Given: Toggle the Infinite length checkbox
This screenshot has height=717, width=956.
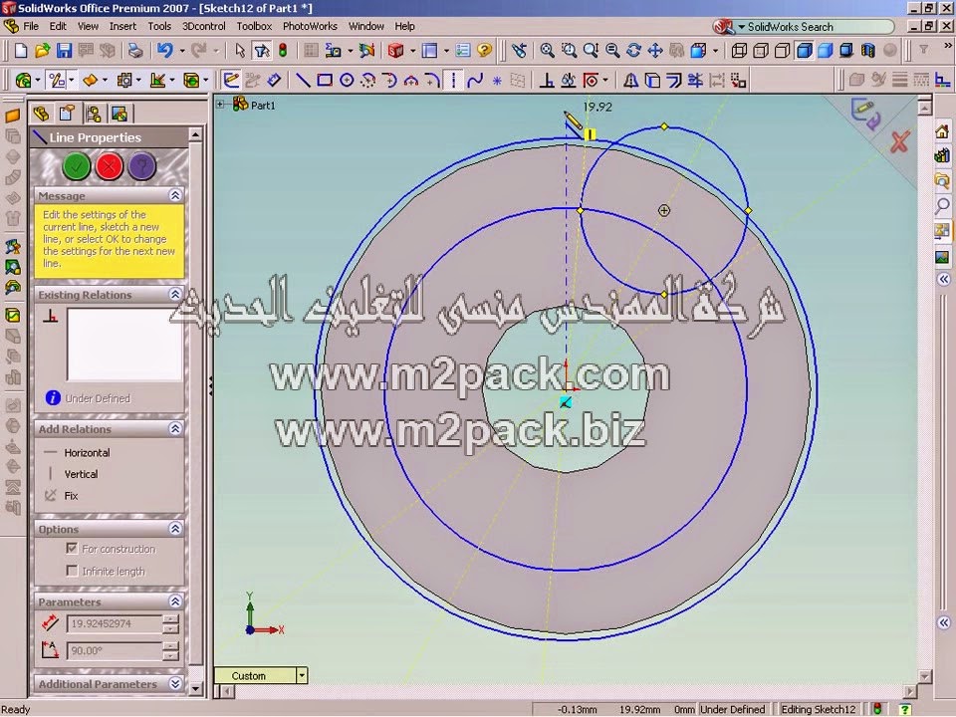Looking at the screenshot, I should coord(72,571).
